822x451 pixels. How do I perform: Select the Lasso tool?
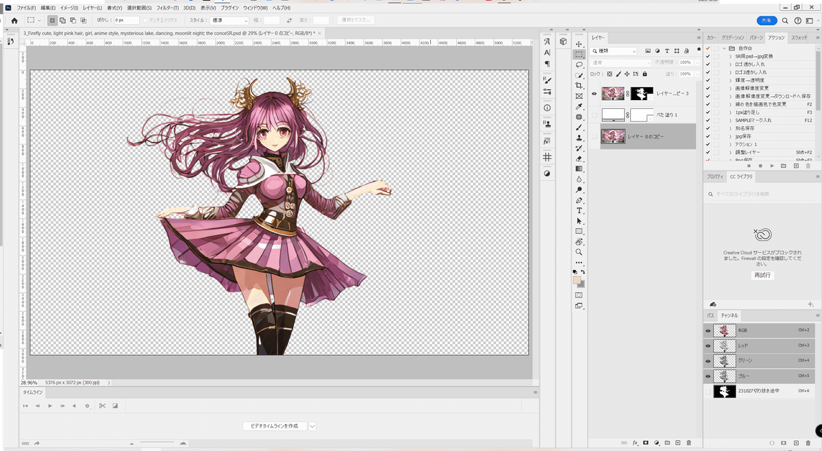pyautogui.click(x=579, y=64)
